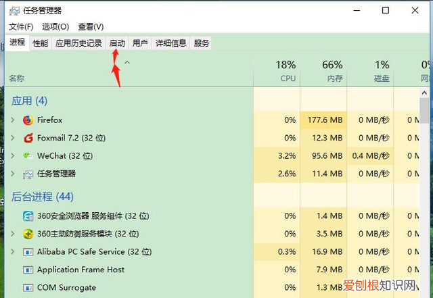The image size is (433, 298).
Task: Click Foxmail memory value 12.3 MB
Action: tap(327, 138)
